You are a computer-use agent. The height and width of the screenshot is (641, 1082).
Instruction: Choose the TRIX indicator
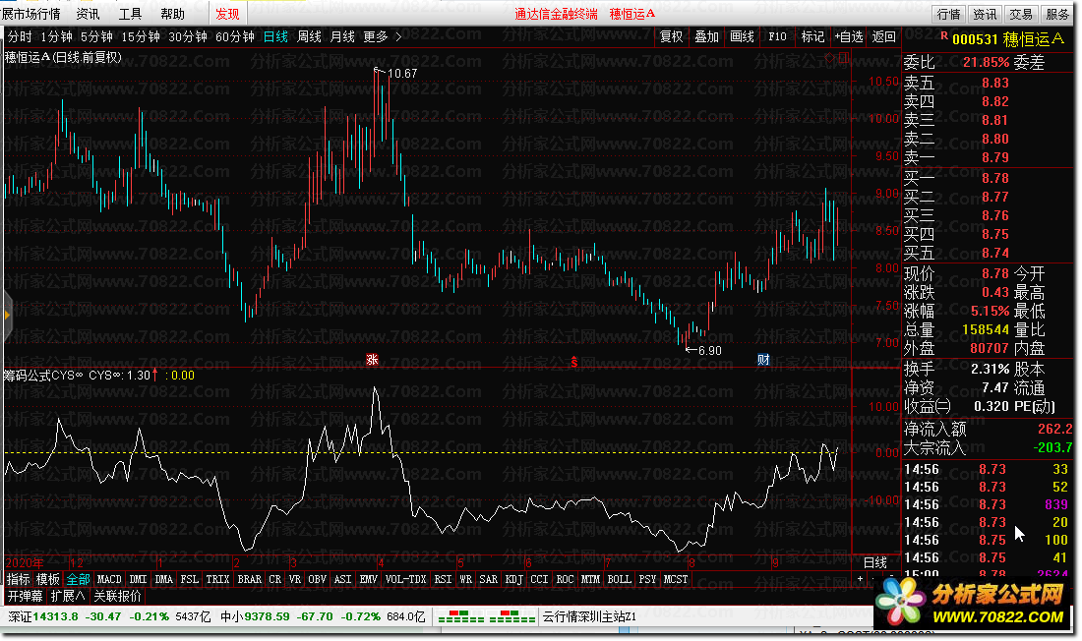click(217, 579)
